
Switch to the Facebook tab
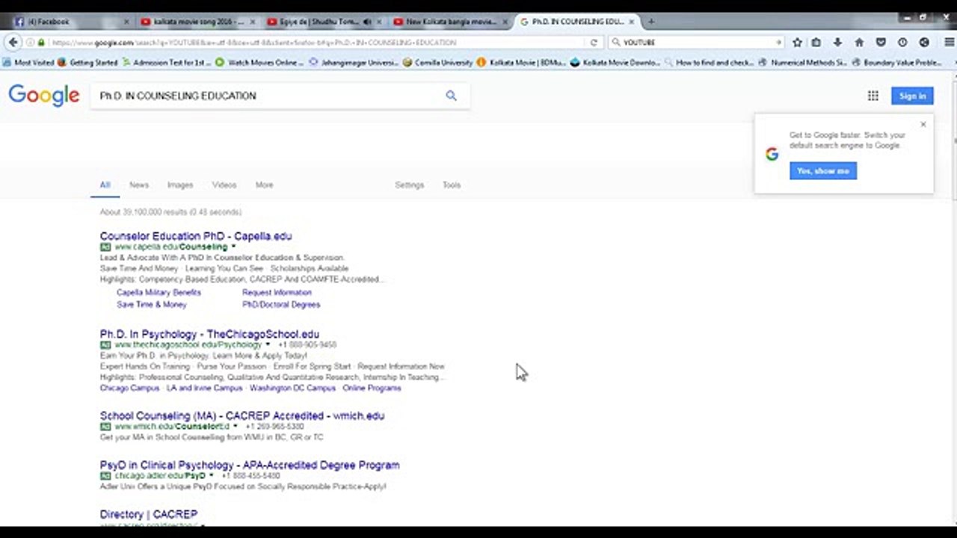coord(71,22)
